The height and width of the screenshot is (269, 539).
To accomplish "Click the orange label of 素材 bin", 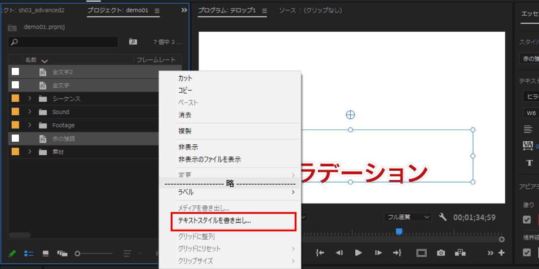I will coord(15,152).
